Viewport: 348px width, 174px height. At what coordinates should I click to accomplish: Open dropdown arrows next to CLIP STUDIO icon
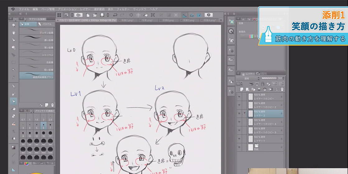[x=72, y=15]
